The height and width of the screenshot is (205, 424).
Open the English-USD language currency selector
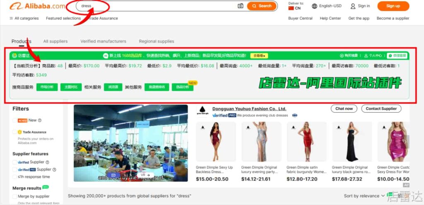pyautogui.click(x=327, y=6)
